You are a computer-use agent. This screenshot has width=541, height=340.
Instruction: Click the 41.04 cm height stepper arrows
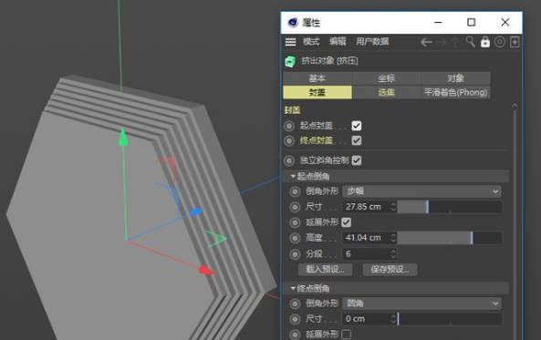pyautogui.click(x=393, y=238)
